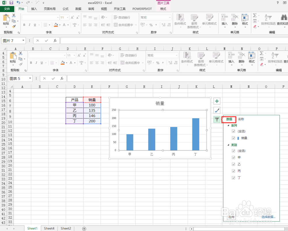Image resolution: width=288 pixels, height=231 pixels.
Task: Uncheck the 全选 select-all checkbox under 类别
Action: click(x=234, y=151)
